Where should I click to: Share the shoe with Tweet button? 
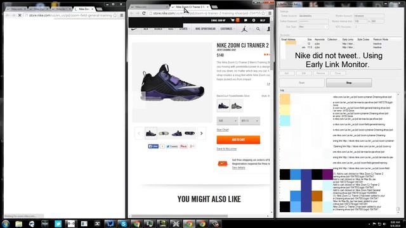(172, 146)
